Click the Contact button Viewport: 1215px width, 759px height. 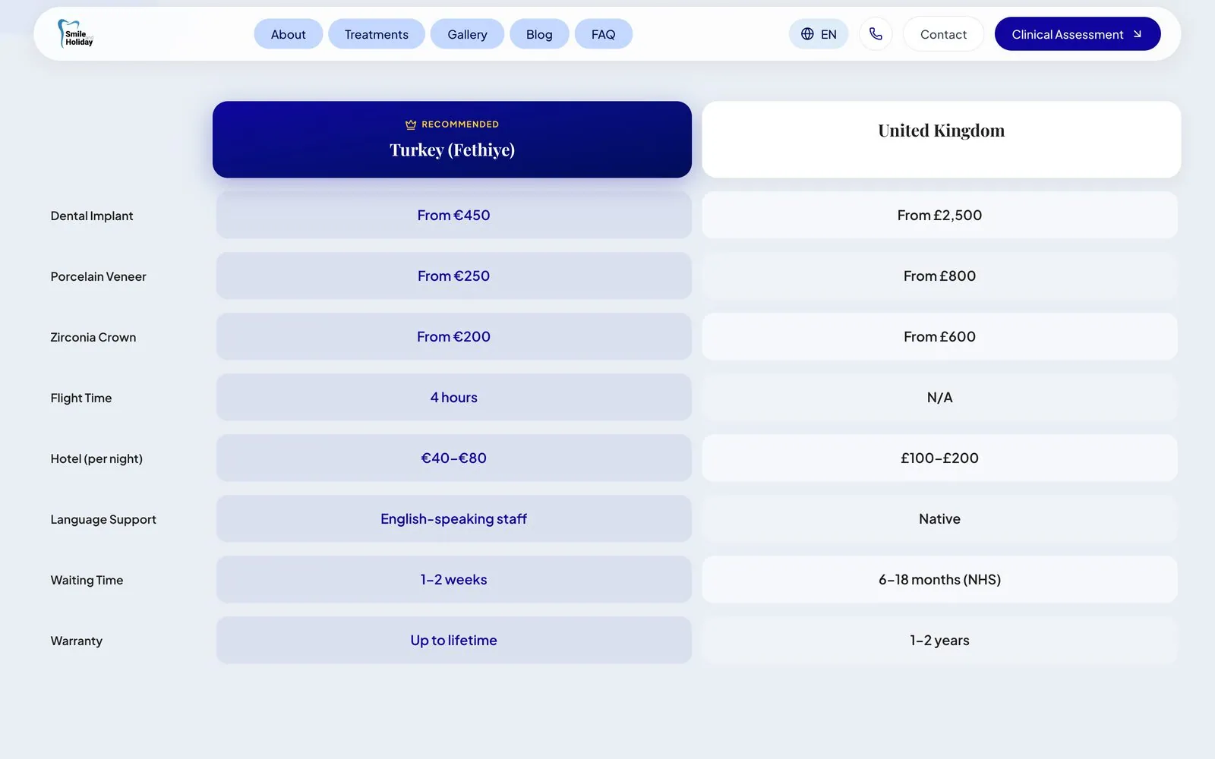(943, 34)
